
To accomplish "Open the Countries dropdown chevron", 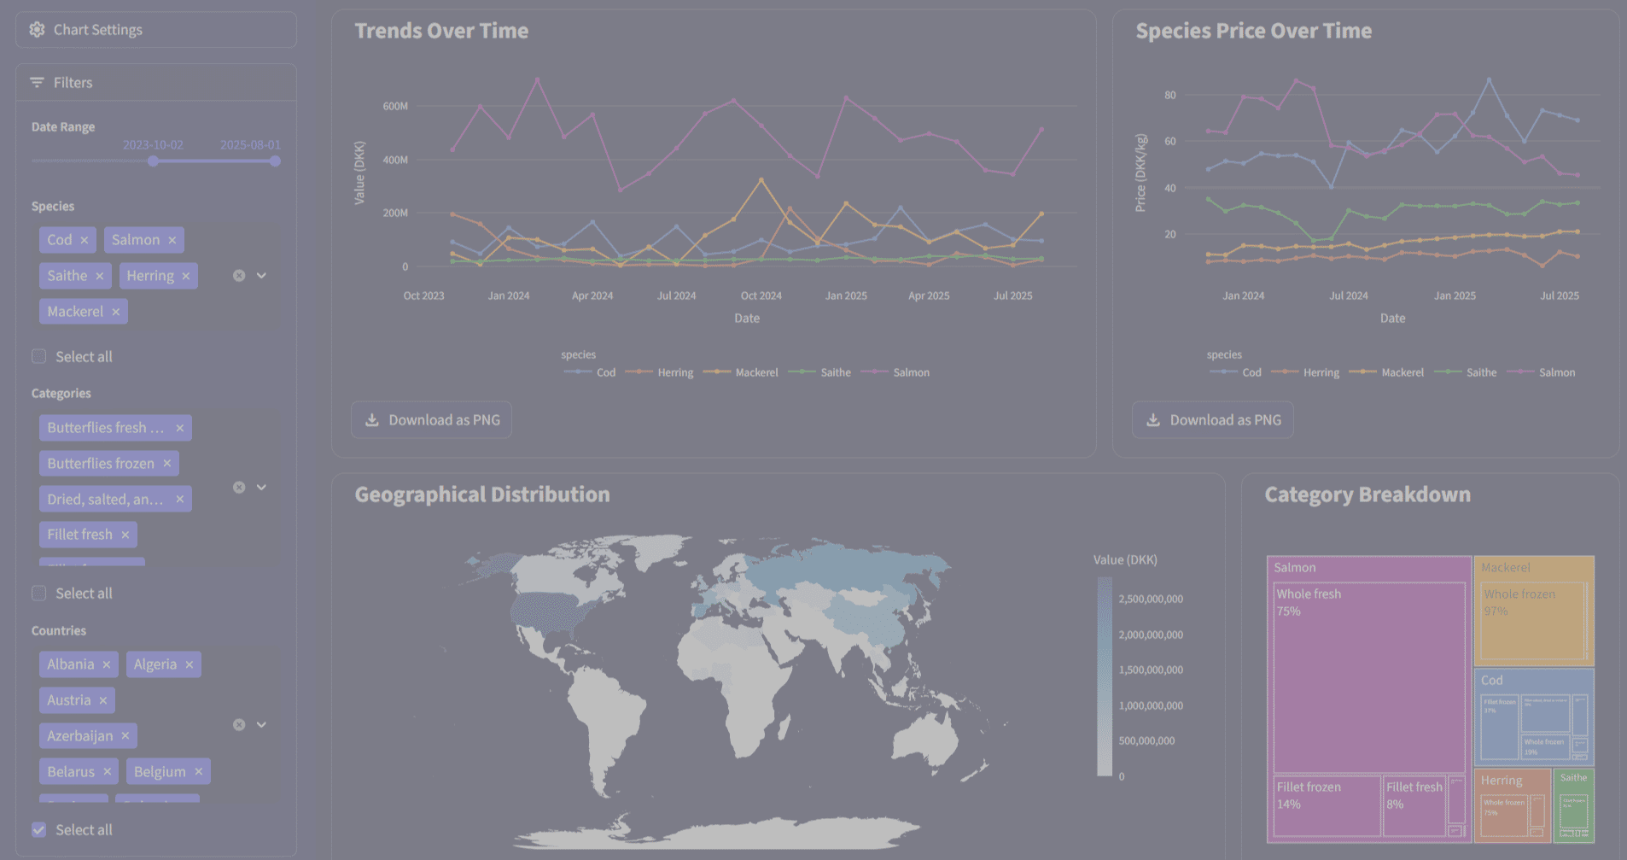I will (x=262, y=725).
